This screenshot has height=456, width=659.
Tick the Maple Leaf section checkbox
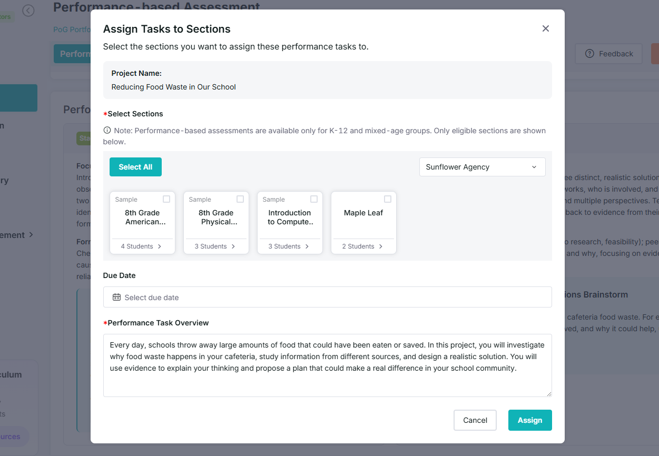(x=388, y=199)
